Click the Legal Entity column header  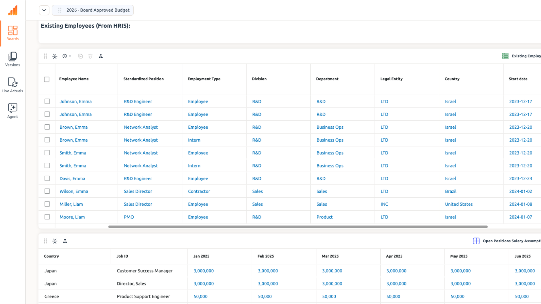point(391,79)
